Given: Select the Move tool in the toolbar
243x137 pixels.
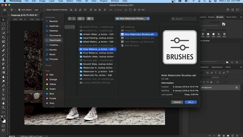Looking at the screenshot, I should 3,20.
